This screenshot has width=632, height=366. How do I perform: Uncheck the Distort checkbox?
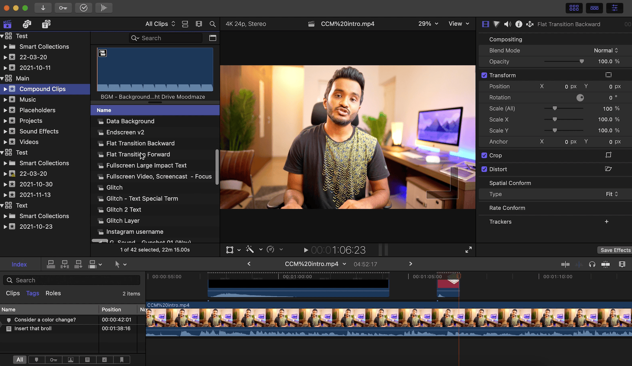484,169
